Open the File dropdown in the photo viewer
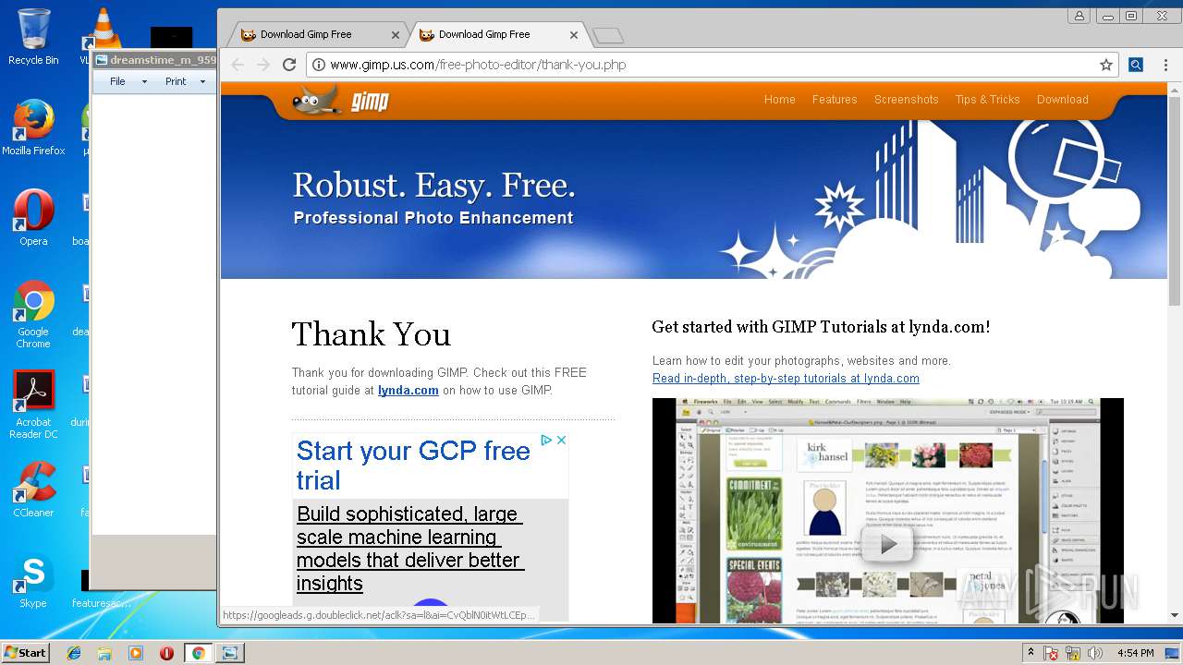Viewport: 1183px width, 665px height. point(128,81)
